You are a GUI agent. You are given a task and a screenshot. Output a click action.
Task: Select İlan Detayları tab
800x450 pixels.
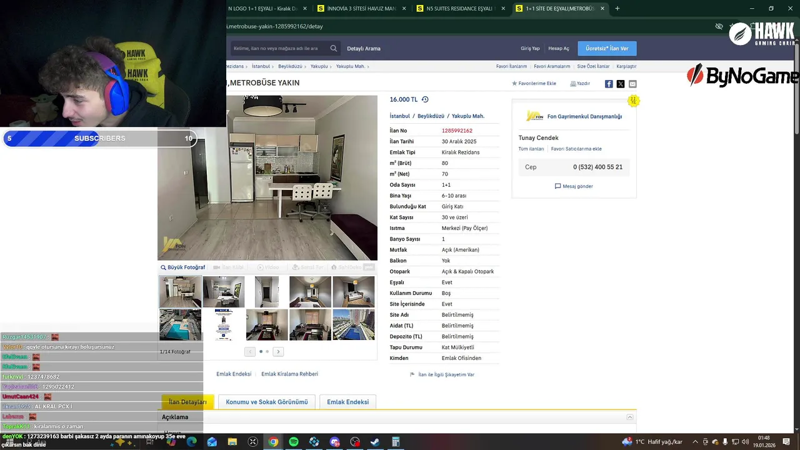[187, 402]
